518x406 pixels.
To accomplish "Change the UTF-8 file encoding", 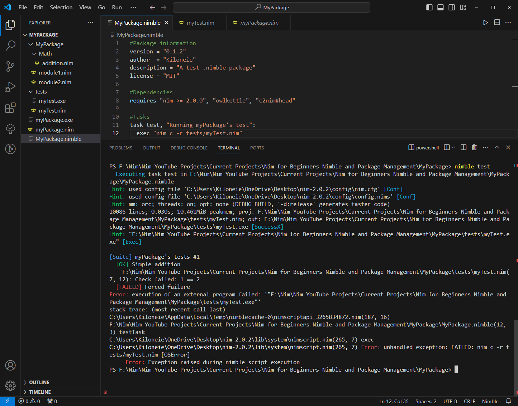I will 450,401.
